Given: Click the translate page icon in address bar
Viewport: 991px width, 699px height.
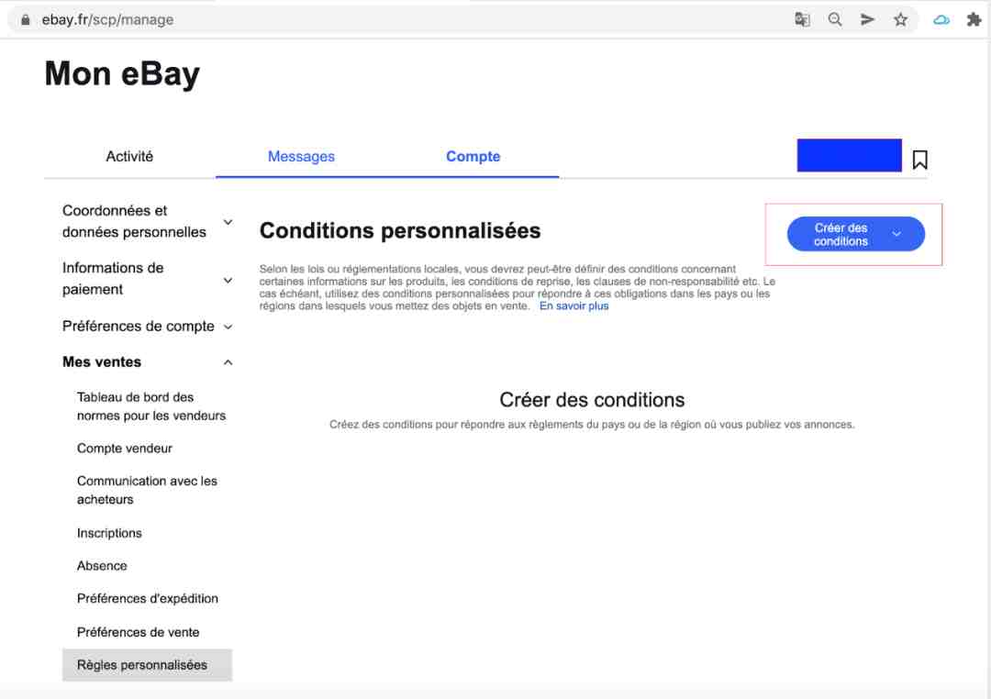Looking at the screenshot, I should pyautogui.click(x=802, y=19).
